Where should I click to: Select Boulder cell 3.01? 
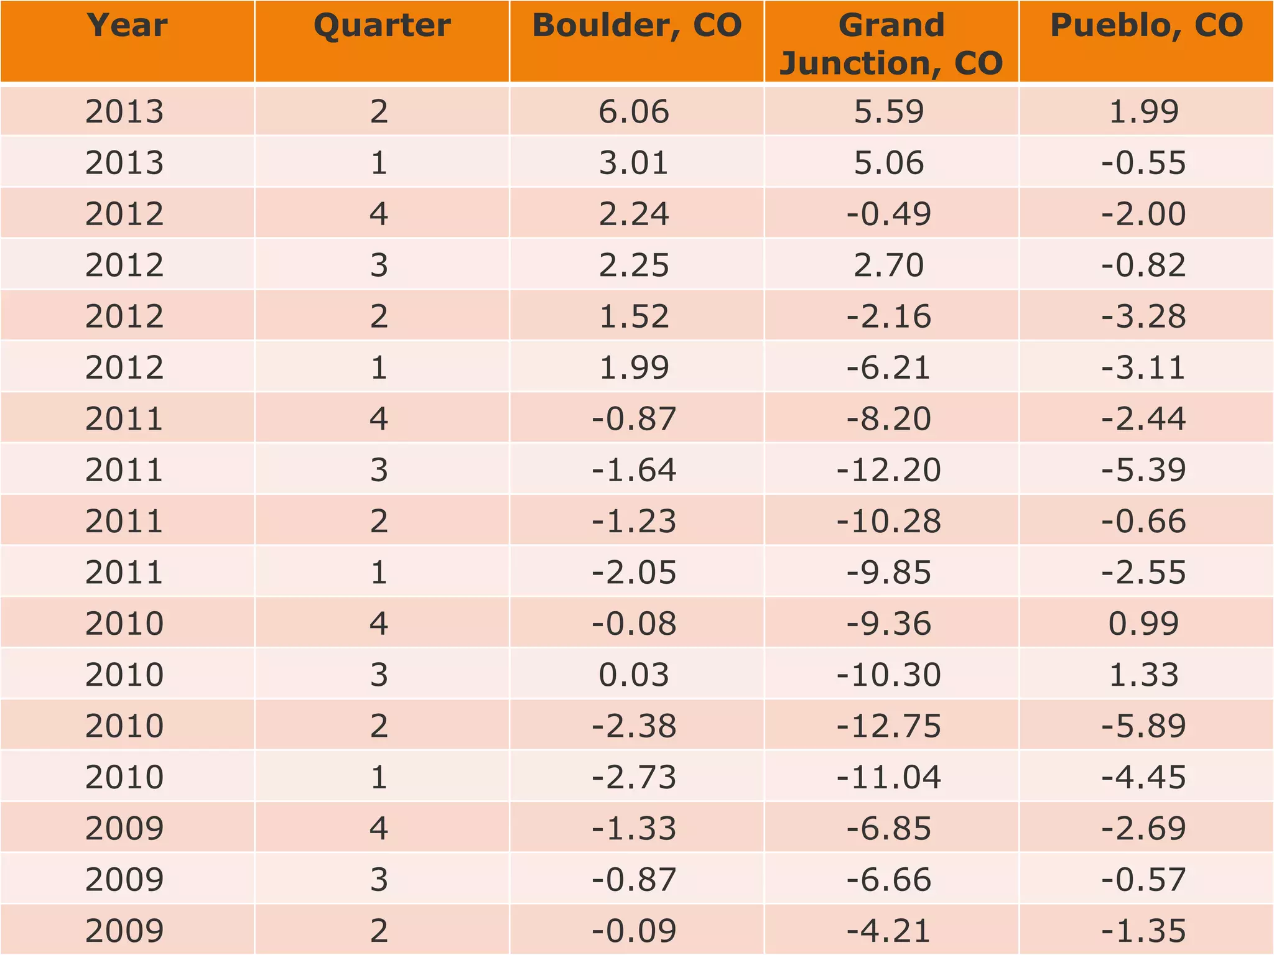(634, 163)
